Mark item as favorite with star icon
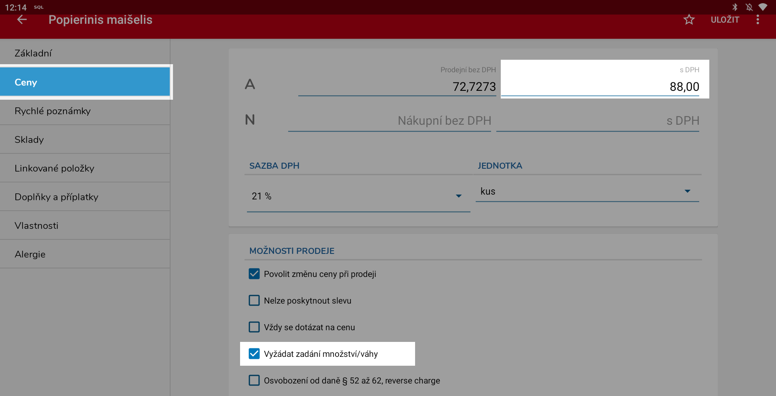776x396 pixels. click(689, 19)
